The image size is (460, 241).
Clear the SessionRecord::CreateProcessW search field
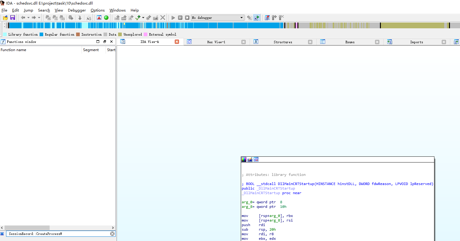pyautogui.click(x=112, y=233)
